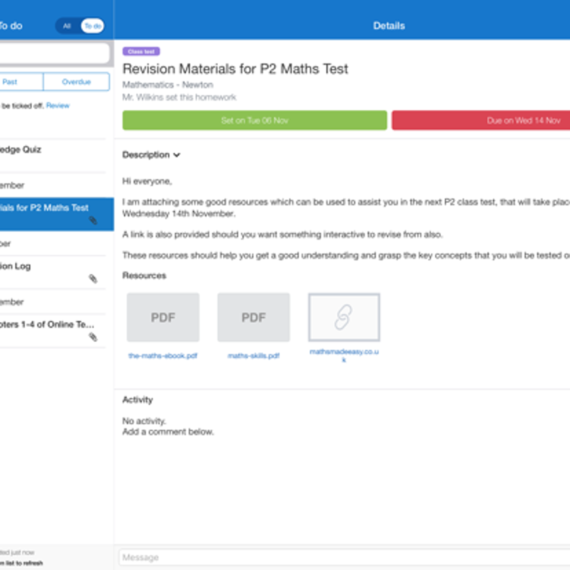Switch the filter toggle to All
570x570 pixels.
coord(67,26)
